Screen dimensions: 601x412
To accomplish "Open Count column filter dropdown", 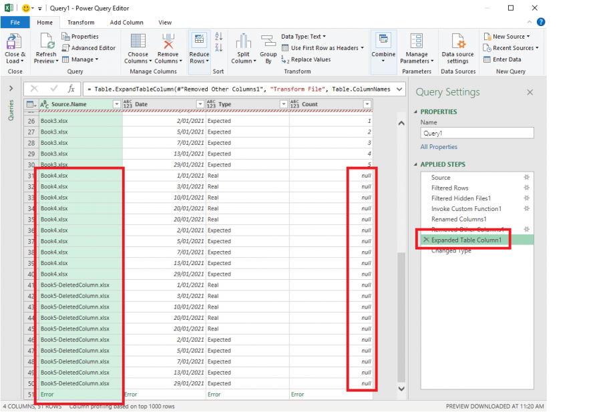I will 367,104.
